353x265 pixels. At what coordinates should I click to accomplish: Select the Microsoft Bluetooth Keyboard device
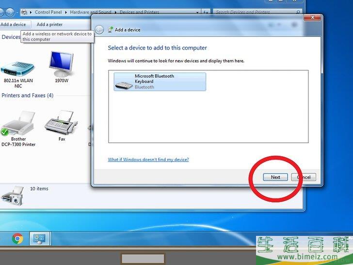pos(160,82)
